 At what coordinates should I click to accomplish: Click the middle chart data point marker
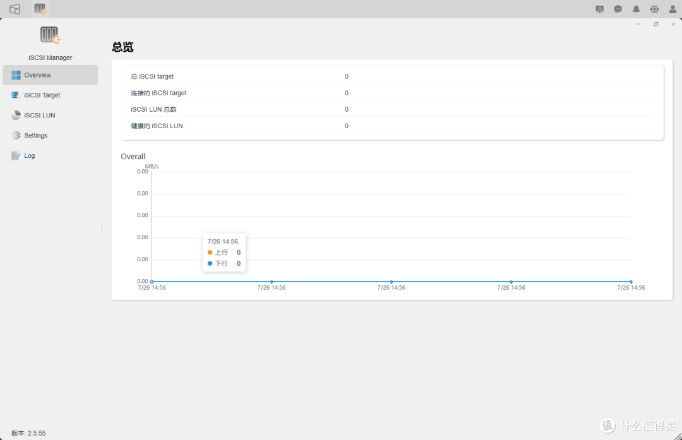(x=392, y=282)
